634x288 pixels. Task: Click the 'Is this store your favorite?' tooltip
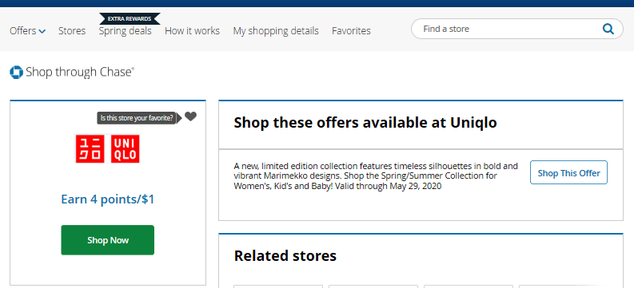point(137,118)
